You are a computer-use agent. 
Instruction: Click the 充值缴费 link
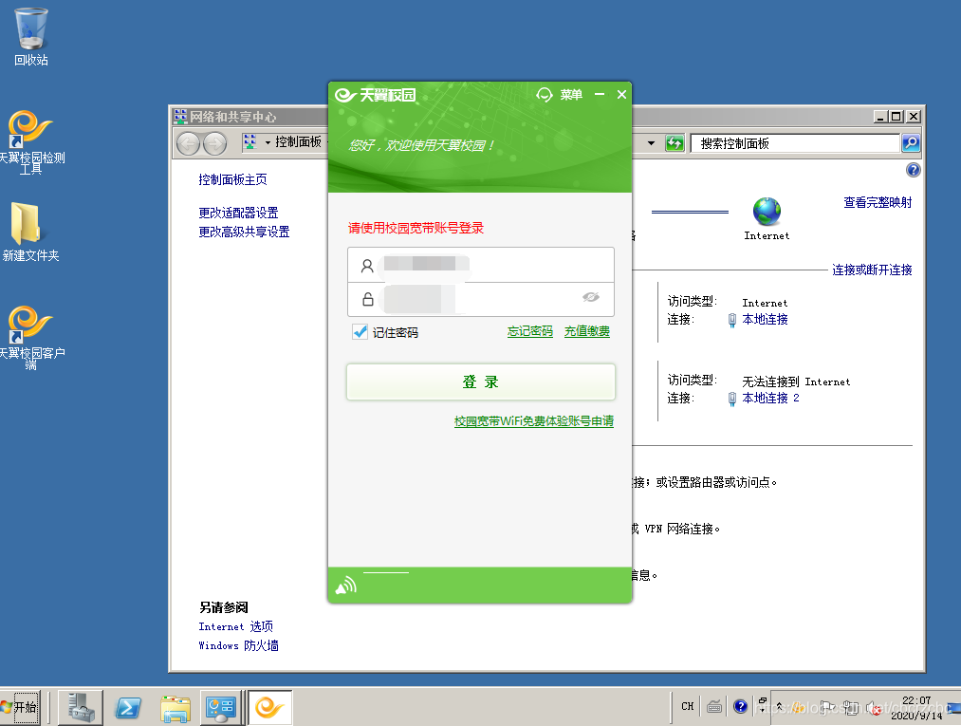coord(587,331)
